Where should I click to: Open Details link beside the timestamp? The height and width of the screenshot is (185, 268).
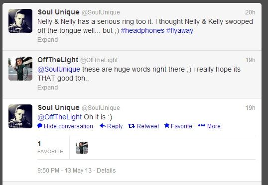point(106,171)
